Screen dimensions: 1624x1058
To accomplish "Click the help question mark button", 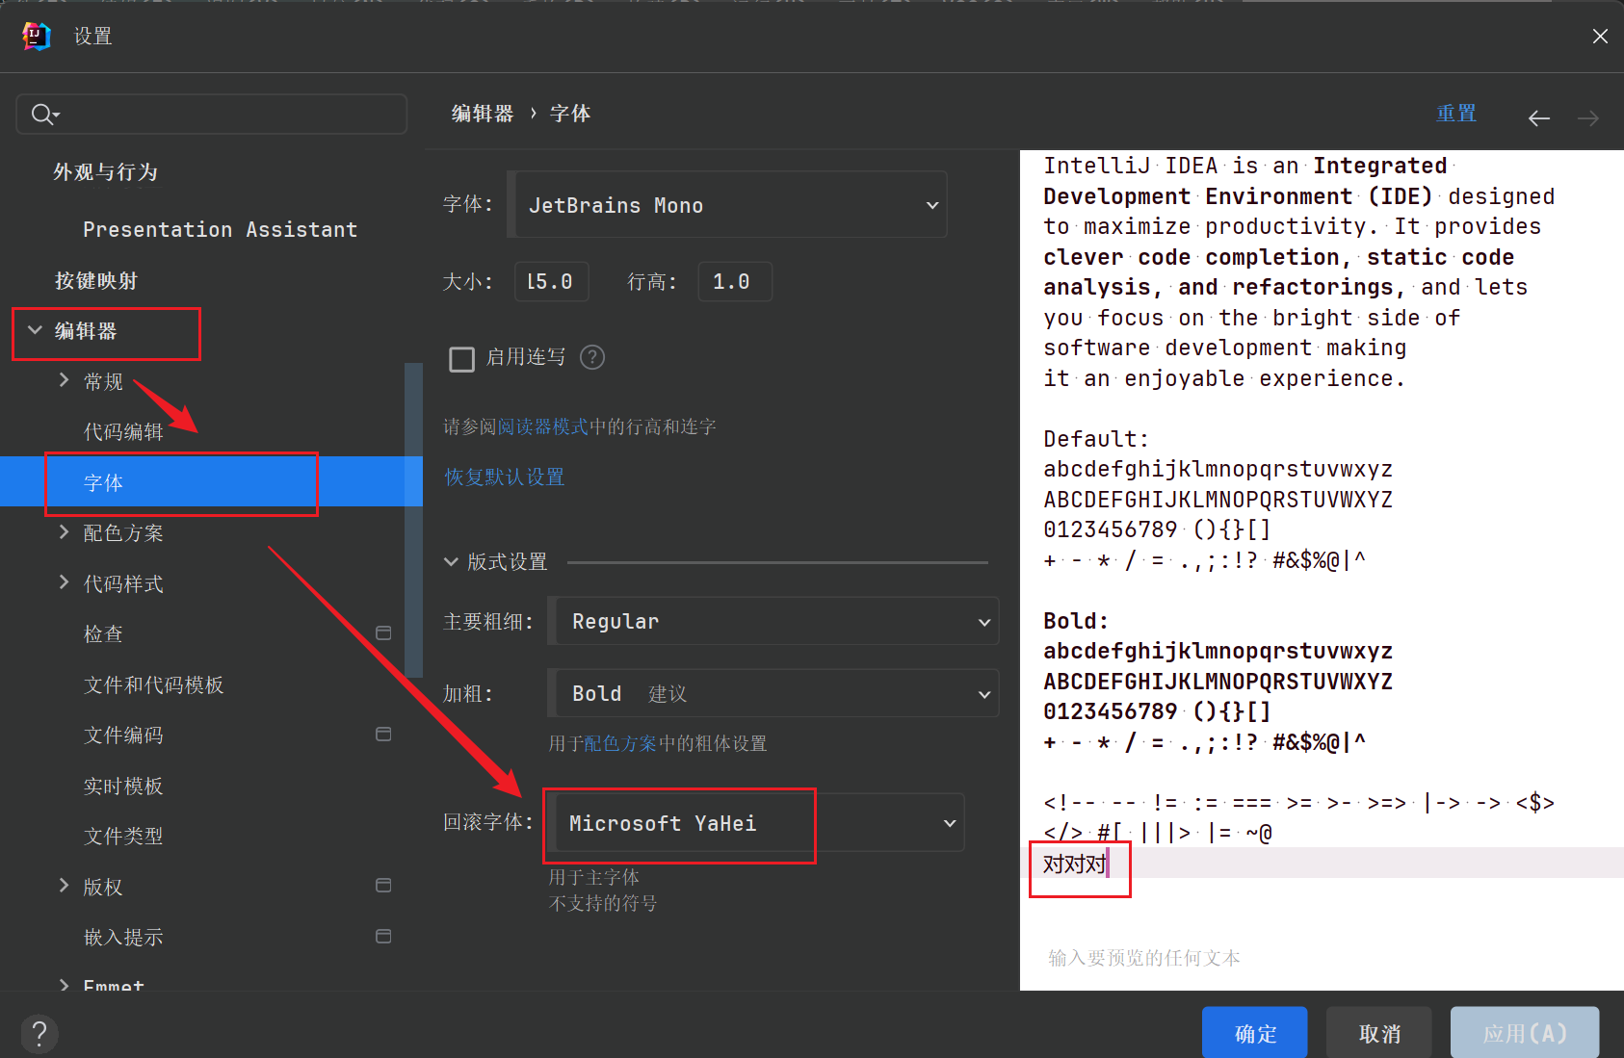I will pos(39,1034).
